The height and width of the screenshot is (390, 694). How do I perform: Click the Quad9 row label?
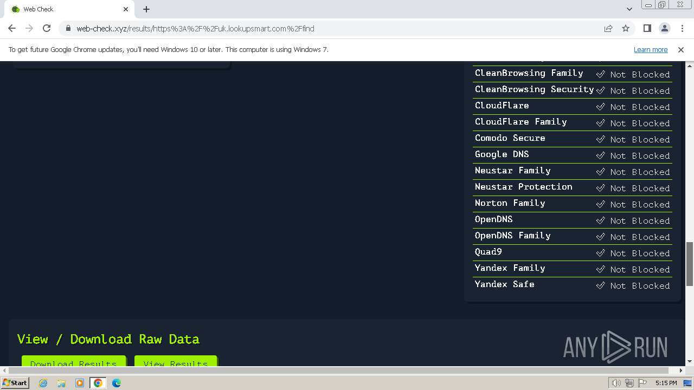pyautogui.click(x=488, y=252)
